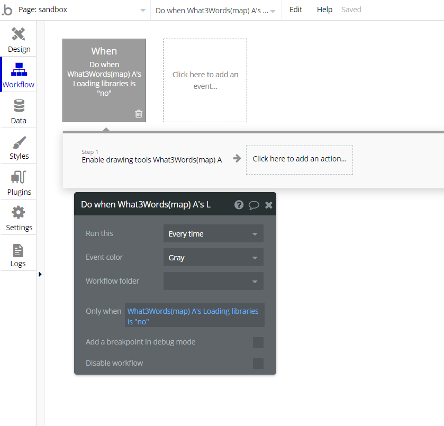Image resolution: width=444 pixels, height=426 pixels.
Task: Click the Bubble logo icon
Action: point(7,10)
